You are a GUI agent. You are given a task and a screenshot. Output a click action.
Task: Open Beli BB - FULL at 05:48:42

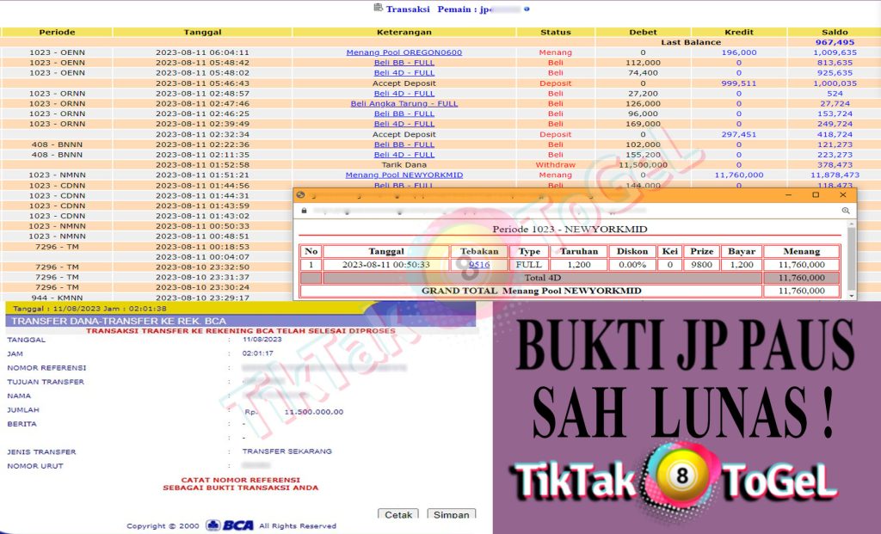pos(404,62)
